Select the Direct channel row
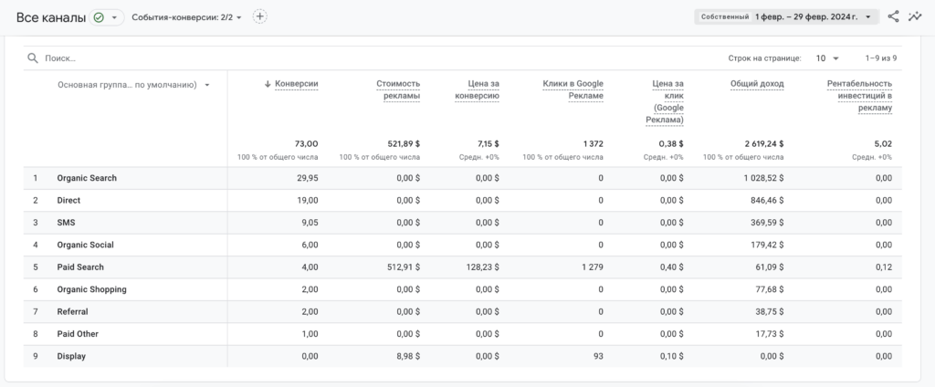Image resolution: width=935 pixels, height=387 pixels. pos(463,201)
